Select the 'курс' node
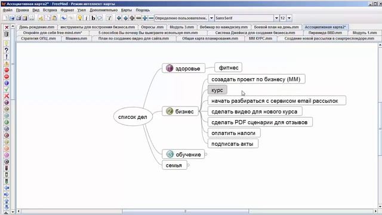Viewport: 382px width, 215px height. point(217,90)
